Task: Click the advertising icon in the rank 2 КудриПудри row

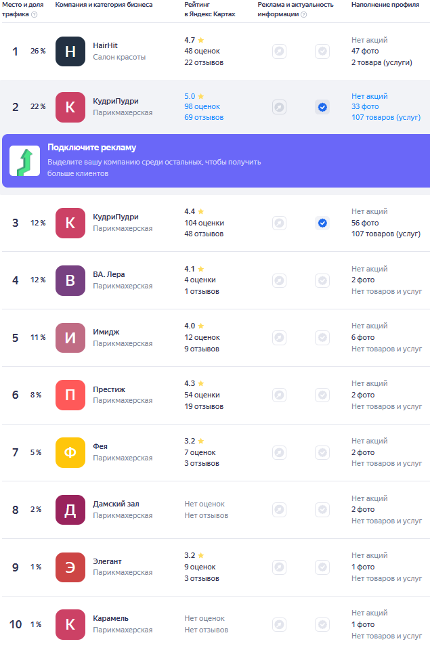Action: pyautogui.click(x=280, y=108)
